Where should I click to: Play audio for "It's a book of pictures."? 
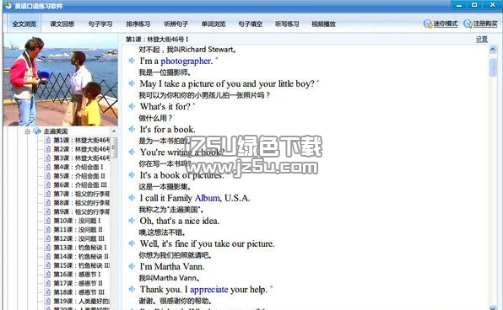click(x=132, y=175)
